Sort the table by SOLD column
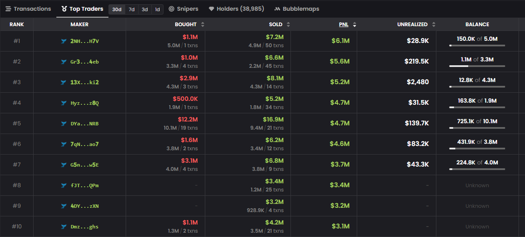Image resolution: width=525 pixels, height=237 pixels. (279, 24)
